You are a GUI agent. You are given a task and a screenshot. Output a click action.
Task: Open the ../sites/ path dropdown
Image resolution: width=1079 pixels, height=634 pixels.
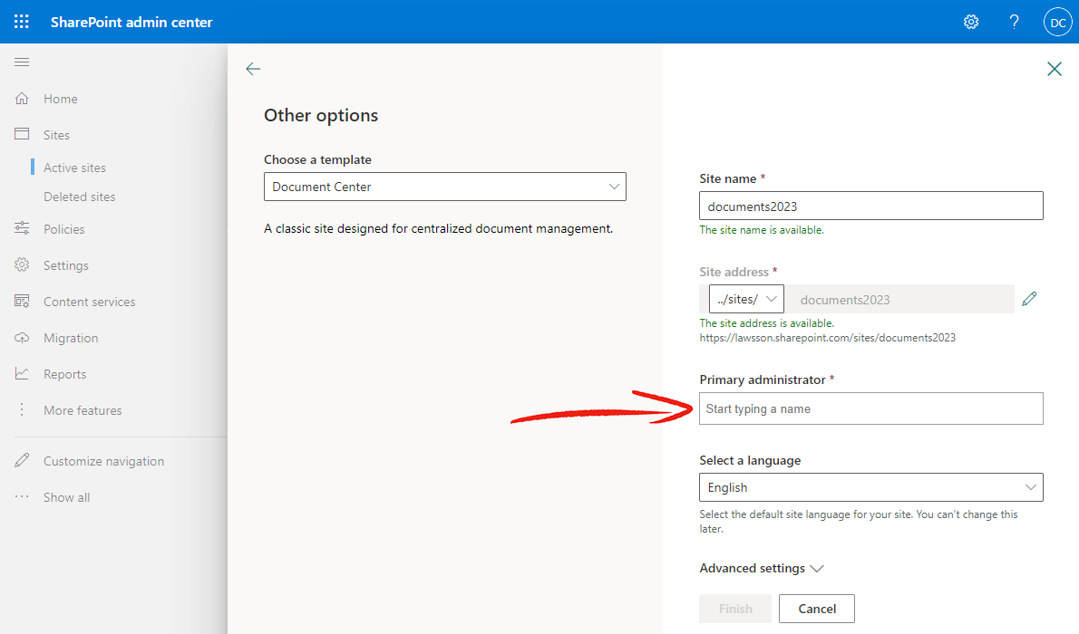coord(746,299)
